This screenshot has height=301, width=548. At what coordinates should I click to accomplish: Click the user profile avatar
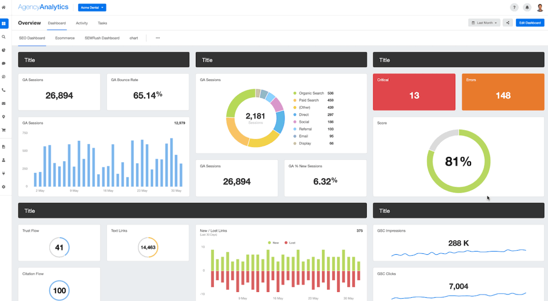click(540, 7)
